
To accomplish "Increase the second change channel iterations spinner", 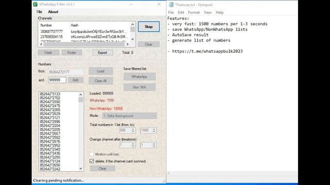I will (x=154, y=144).
